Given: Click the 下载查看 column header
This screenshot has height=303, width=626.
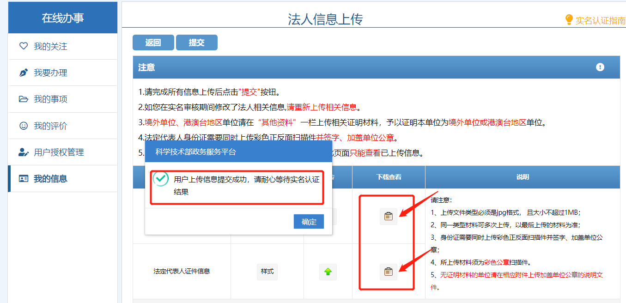Looking at the screenshot, I should [x=388, y=177].
